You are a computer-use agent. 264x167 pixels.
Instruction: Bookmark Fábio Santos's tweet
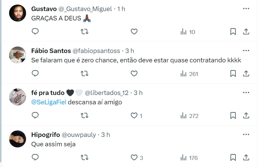tap(233, 74)
